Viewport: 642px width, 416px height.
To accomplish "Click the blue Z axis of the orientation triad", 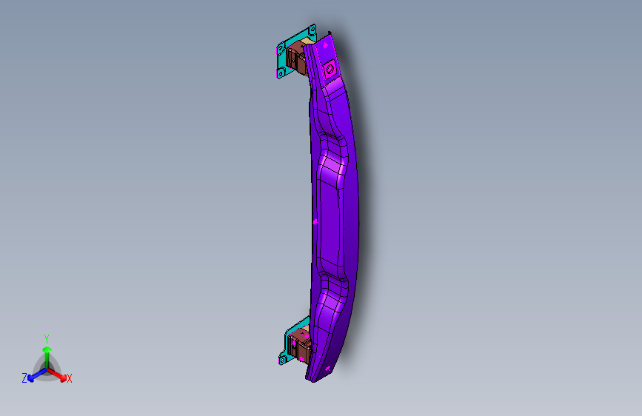I will 37,375.
